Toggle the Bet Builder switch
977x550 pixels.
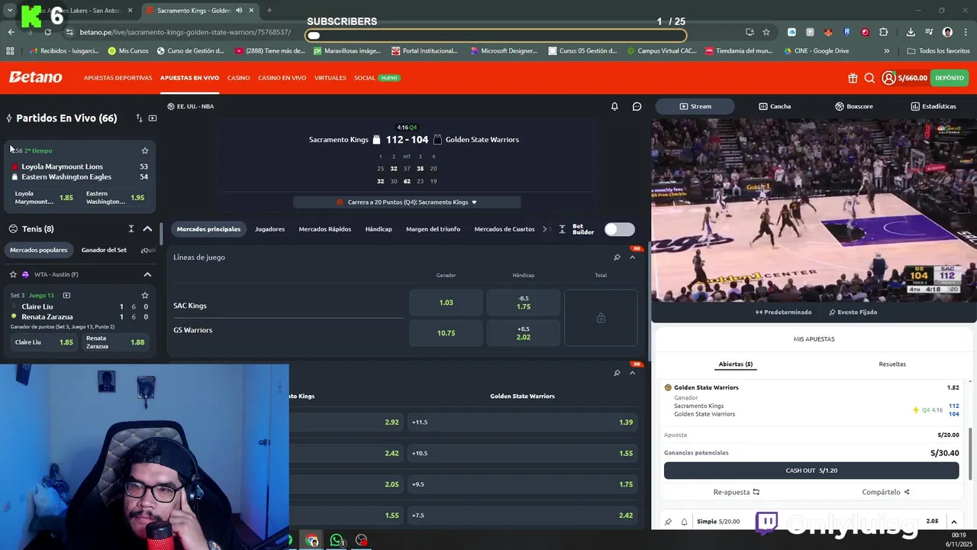pos(619,229)
